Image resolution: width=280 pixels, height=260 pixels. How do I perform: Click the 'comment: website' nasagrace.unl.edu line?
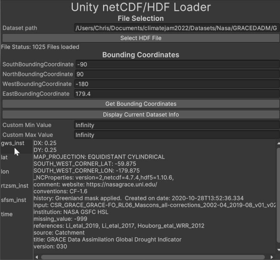coord(95,184)
